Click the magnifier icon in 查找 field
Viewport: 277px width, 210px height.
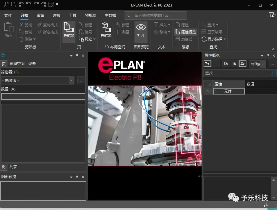[x=273, y=73]
